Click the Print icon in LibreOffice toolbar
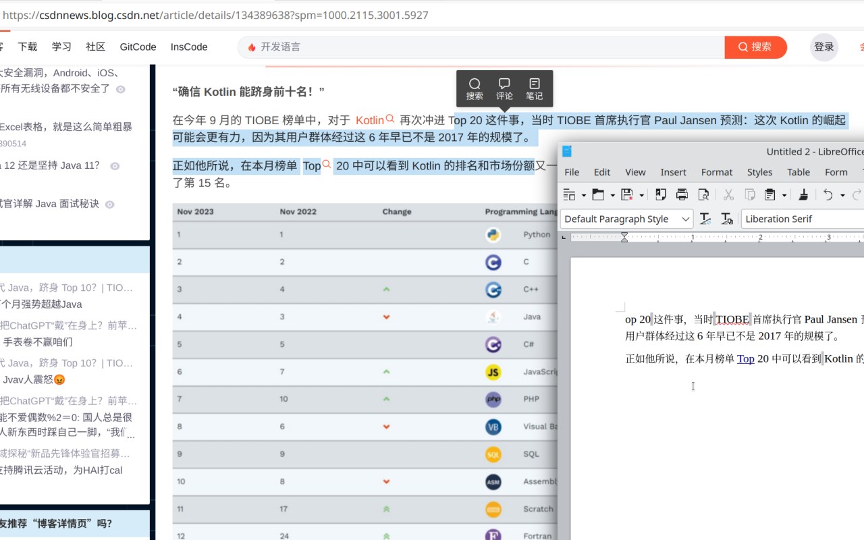The width and height of the screenshot is (864, 540). [x=682, y=195]
